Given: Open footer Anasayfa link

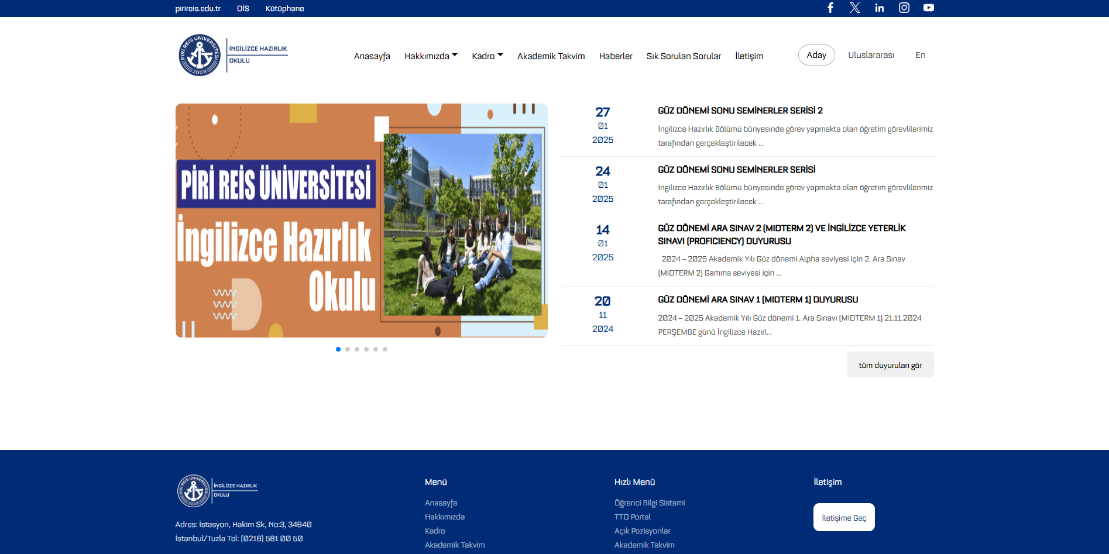Looking at the screenshot, I should (x=441, y=503).
